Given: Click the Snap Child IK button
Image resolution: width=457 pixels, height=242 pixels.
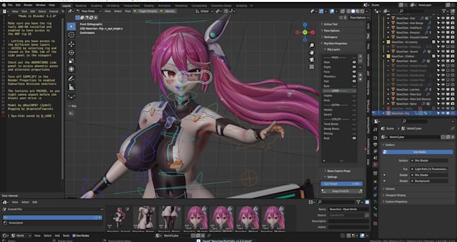Looking at the screenshot, I should pyautogui.click(x=342, y=191).
